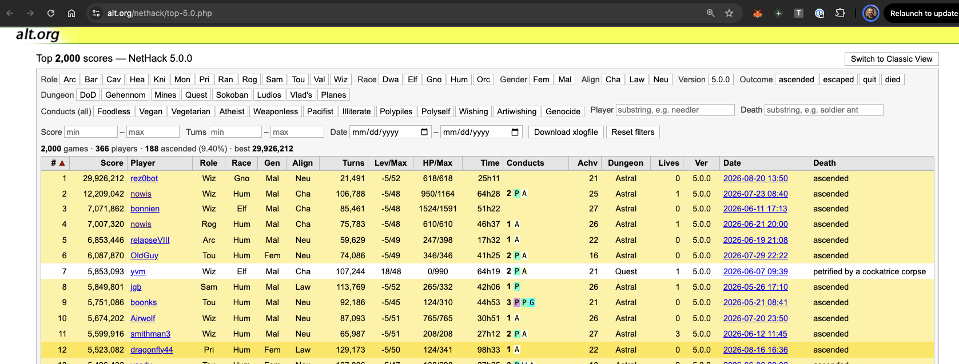Open the bonnien player link
The height and width of the screenshot is (364, 959).
pyautogui.click(x=145, y=209)
